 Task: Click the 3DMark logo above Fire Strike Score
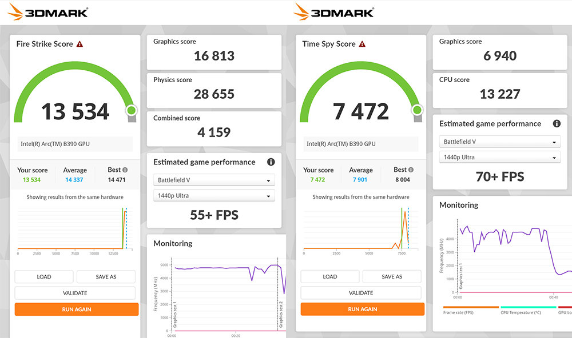tap(49, 11)
